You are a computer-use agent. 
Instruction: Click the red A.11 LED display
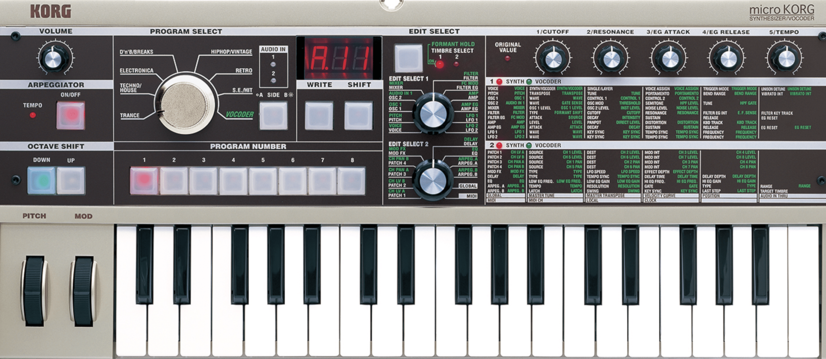339,58
